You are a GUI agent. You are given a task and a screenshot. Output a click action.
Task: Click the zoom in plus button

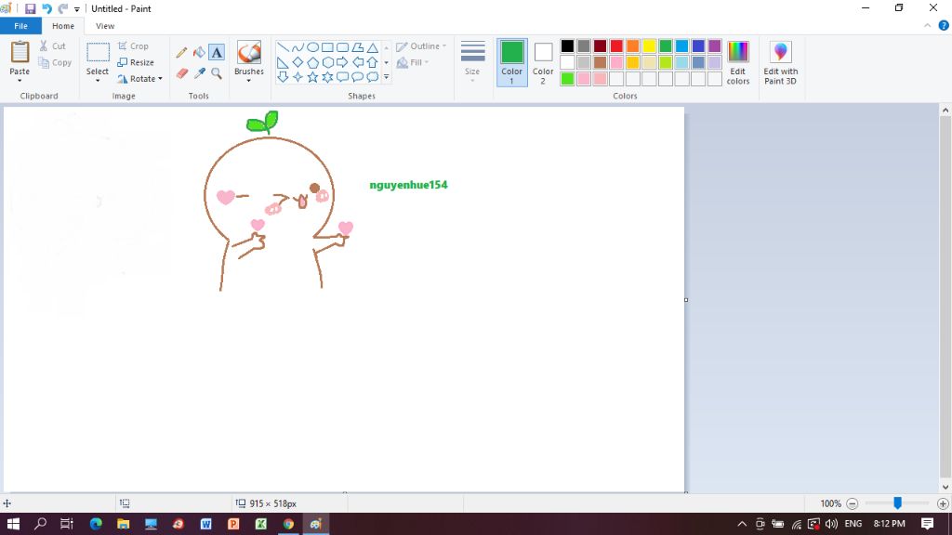pos(943,503)
